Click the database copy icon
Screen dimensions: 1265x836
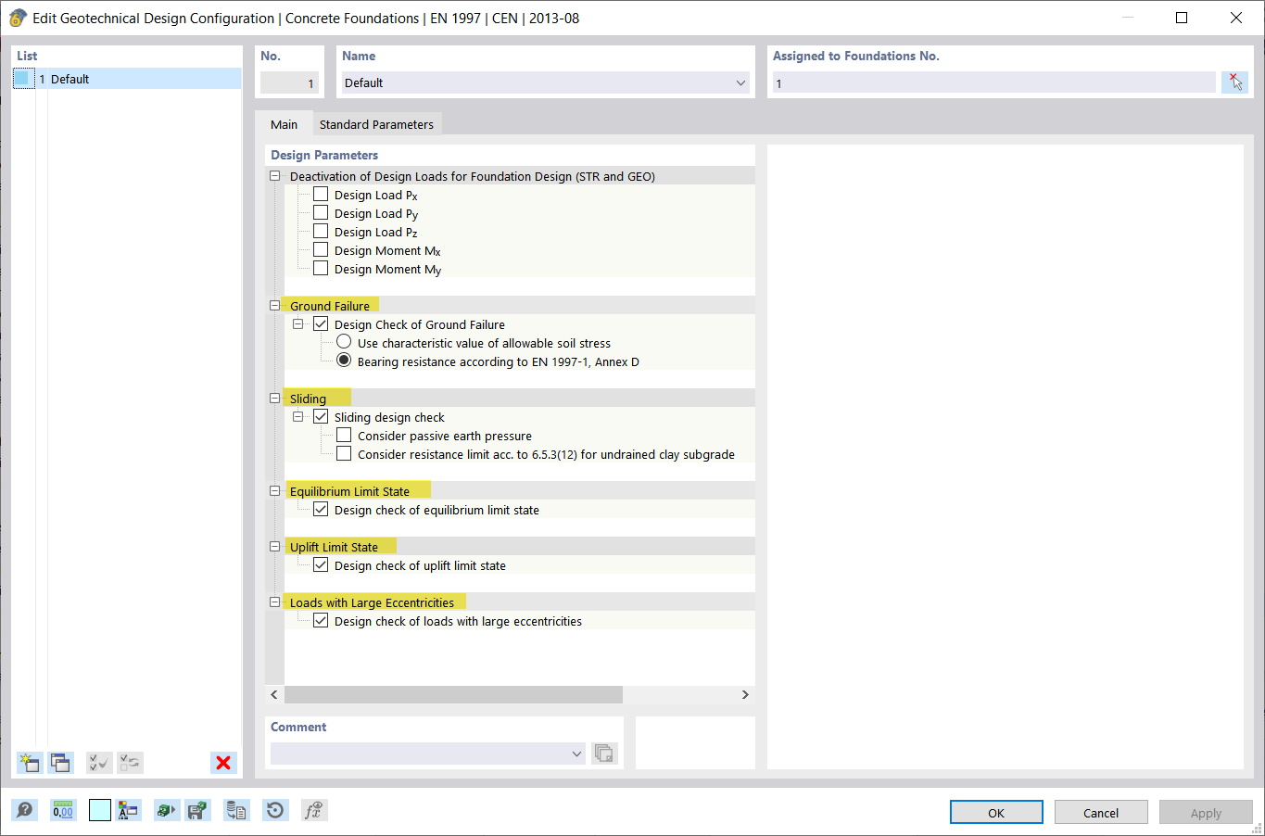tap(236, 810)
